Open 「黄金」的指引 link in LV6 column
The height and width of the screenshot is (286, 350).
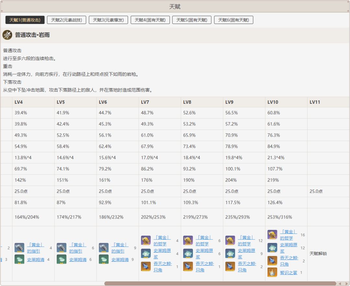point(120,248)
